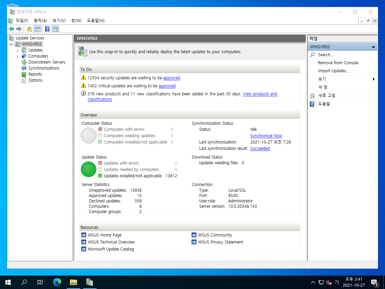This screenshot has width=385, height=289.
Task: Select Synchronizations in the tree
Action: pyautogui.click(x=44, y=68)
